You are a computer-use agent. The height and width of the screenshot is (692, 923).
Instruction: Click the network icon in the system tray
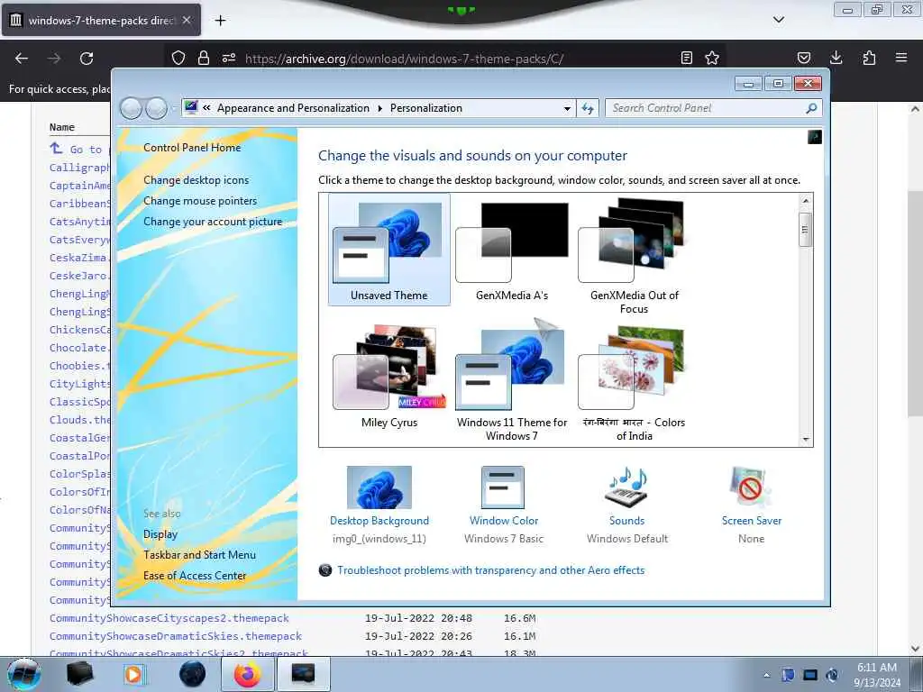point(810,675)
